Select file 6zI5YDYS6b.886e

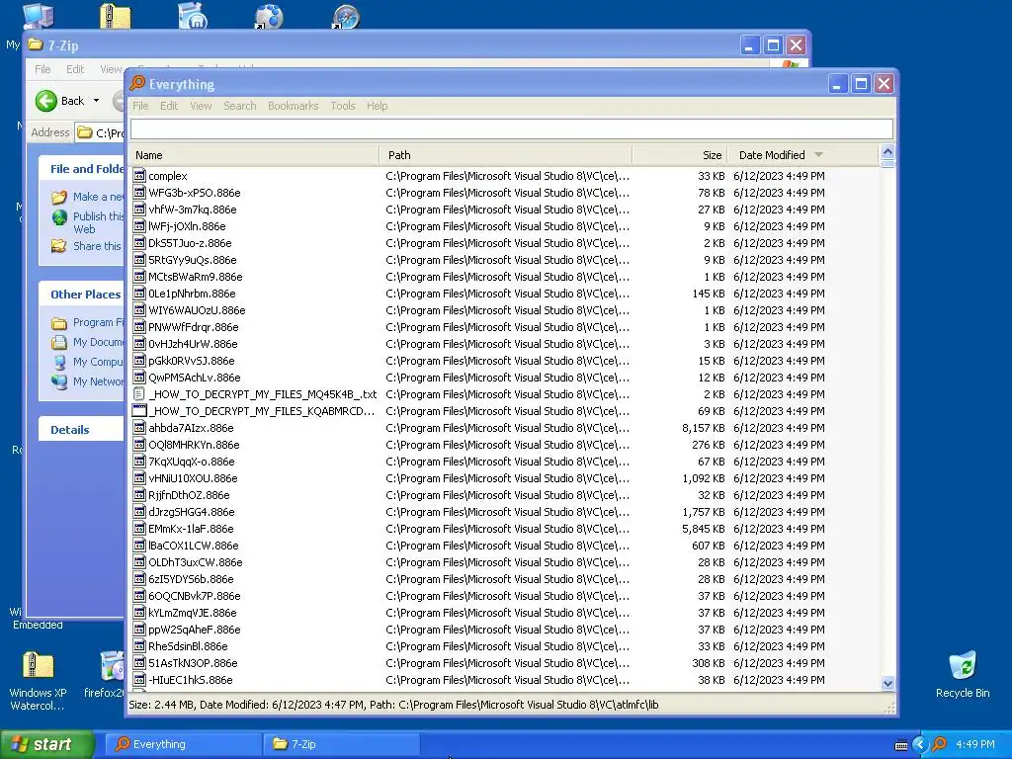191,579
